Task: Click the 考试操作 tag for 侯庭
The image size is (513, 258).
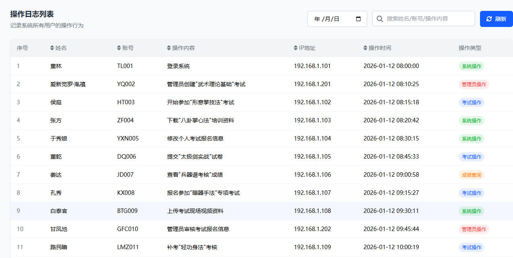Action: [x=471, y=103]
